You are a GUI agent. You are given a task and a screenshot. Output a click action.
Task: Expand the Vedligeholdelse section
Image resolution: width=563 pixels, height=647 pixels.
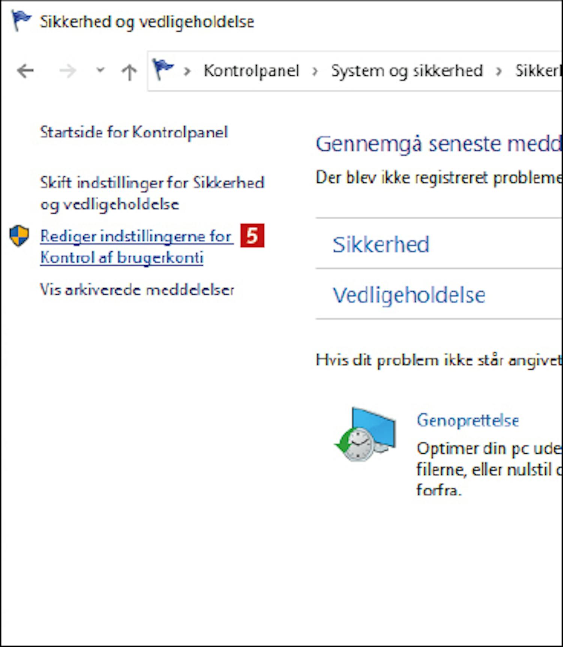click(x=438, y=294)
